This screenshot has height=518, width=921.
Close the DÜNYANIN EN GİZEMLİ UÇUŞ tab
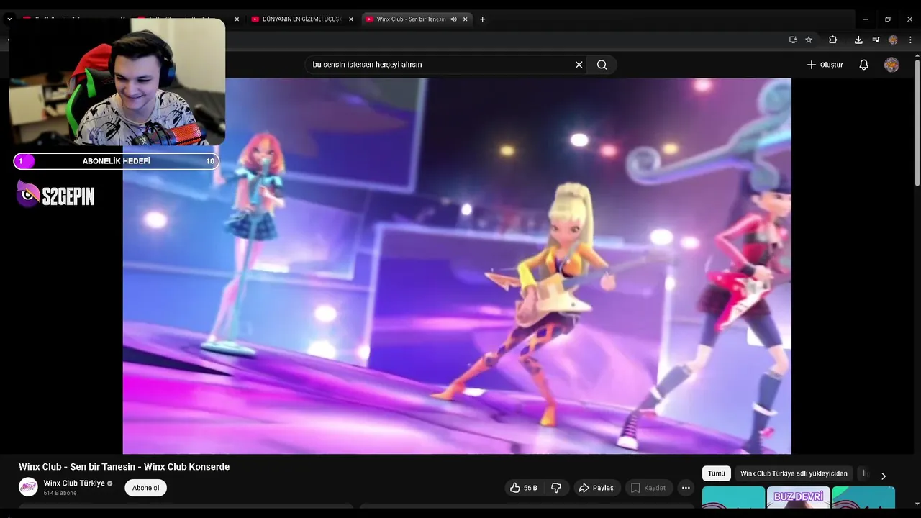point(351,19)
